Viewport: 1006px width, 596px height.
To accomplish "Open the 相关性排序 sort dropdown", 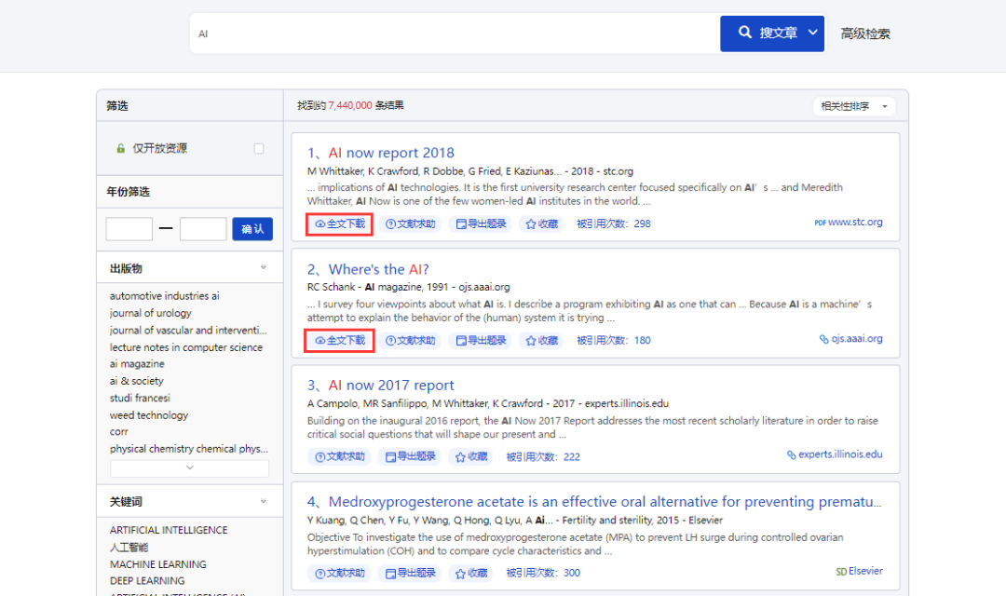I will point(854,106).
